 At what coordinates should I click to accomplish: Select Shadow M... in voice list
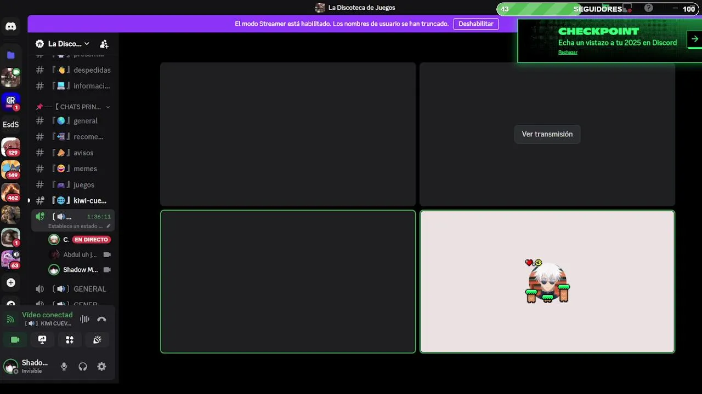80,270
